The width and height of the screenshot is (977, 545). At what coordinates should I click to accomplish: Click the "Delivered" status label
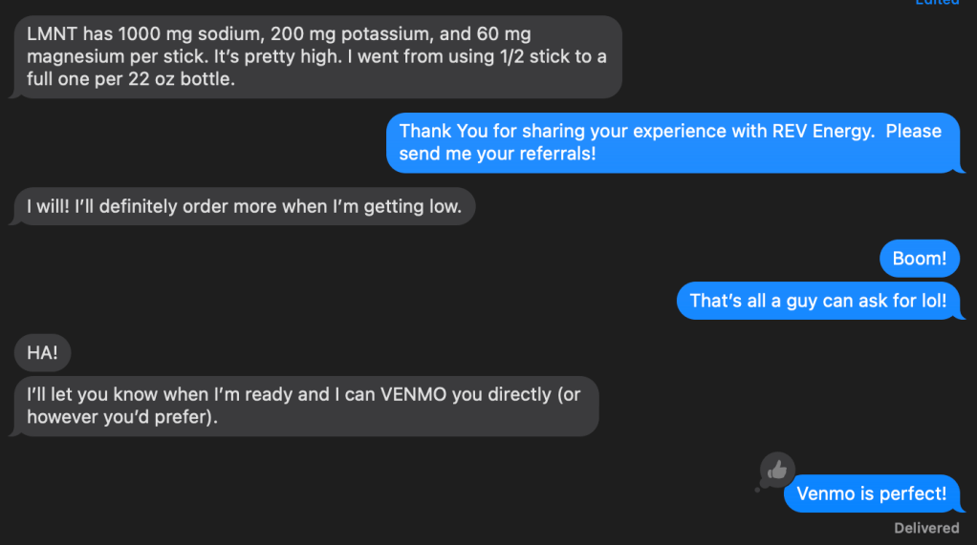[926, 528]
